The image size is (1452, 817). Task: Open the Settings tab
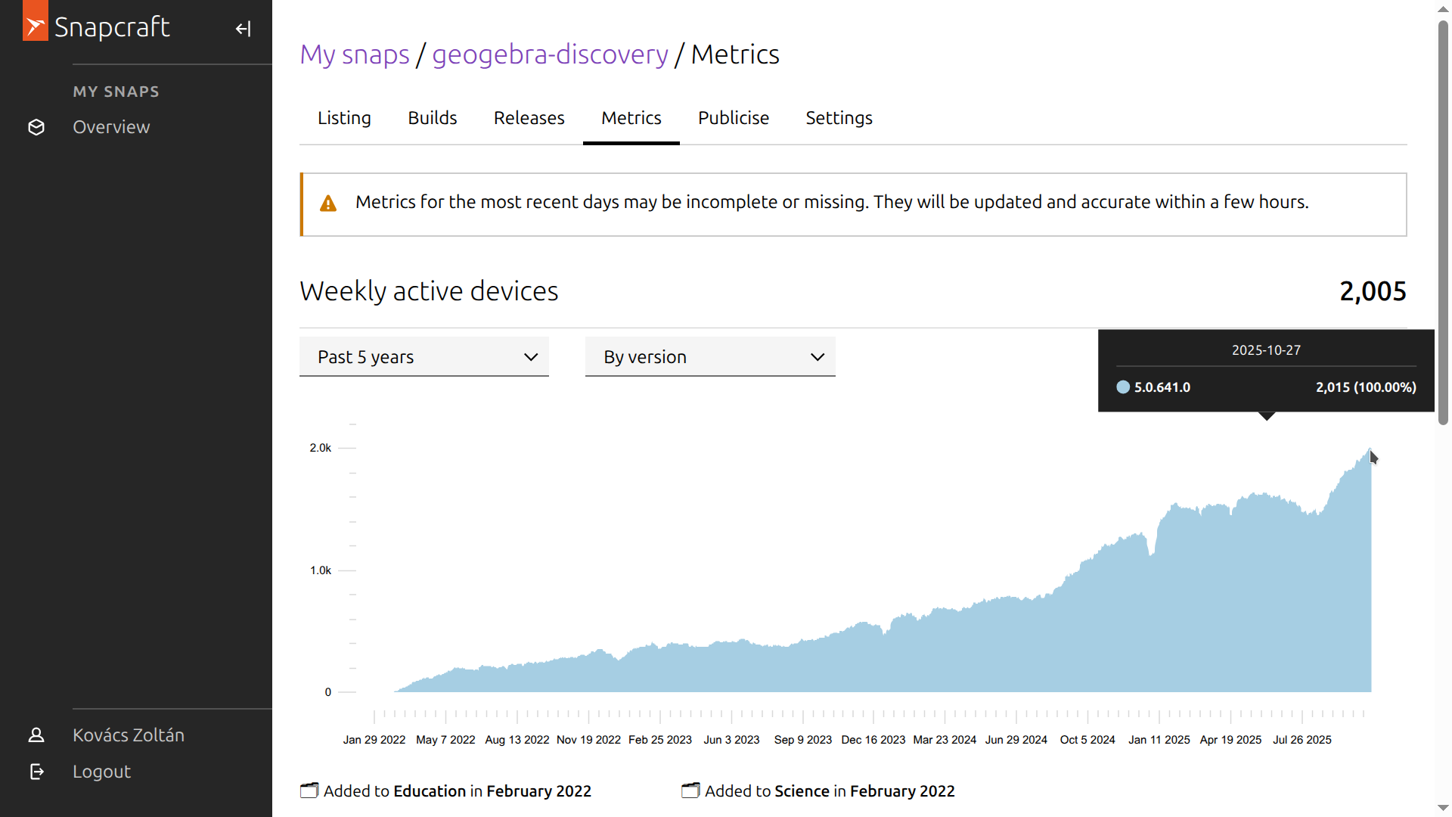pos(839,118)
